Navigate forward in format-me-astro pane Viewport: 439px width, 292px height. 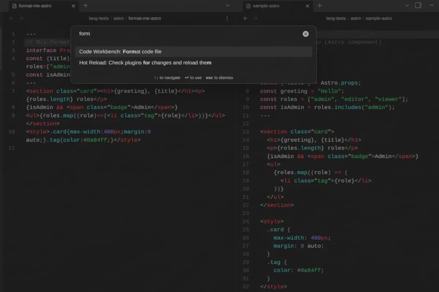tap(21, 18)
